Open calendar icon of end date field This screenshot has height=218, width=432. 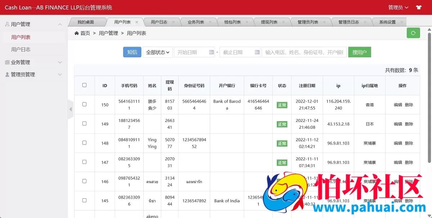(x=257, y=52)
